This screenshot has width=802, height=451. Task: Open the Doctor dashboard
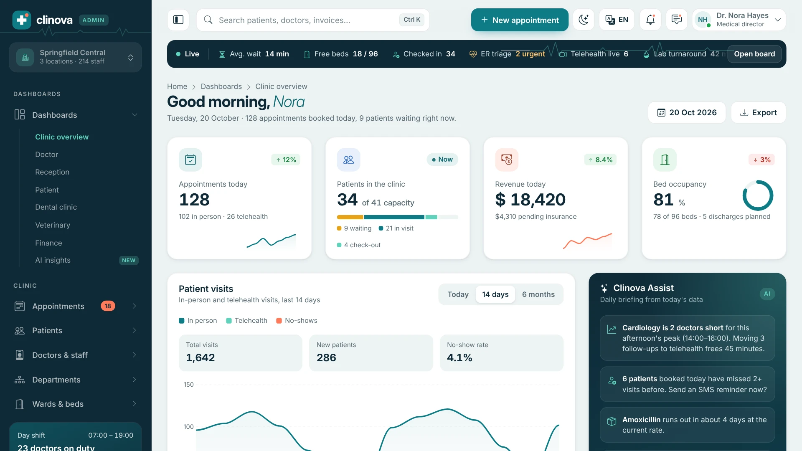click(x=46, y=155)
